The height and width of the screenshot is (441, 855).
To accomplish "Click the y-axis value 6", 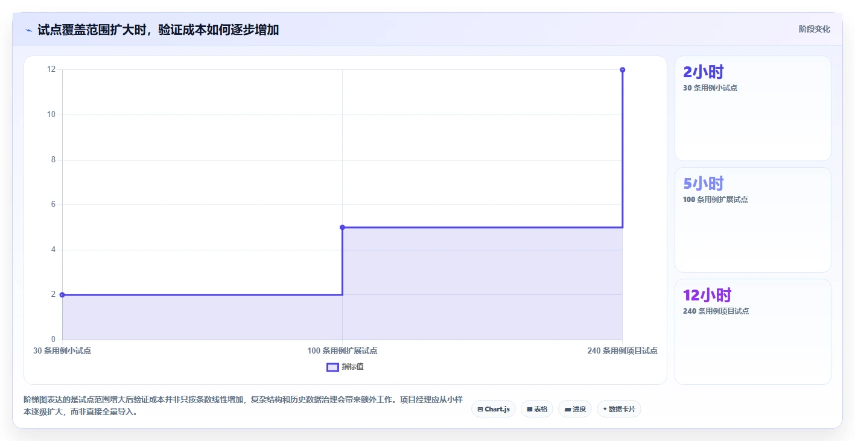I will point(53,205).
